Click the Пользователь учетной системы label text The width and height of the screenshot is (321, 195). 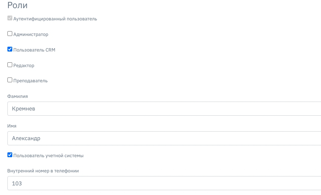coord(49,156)
